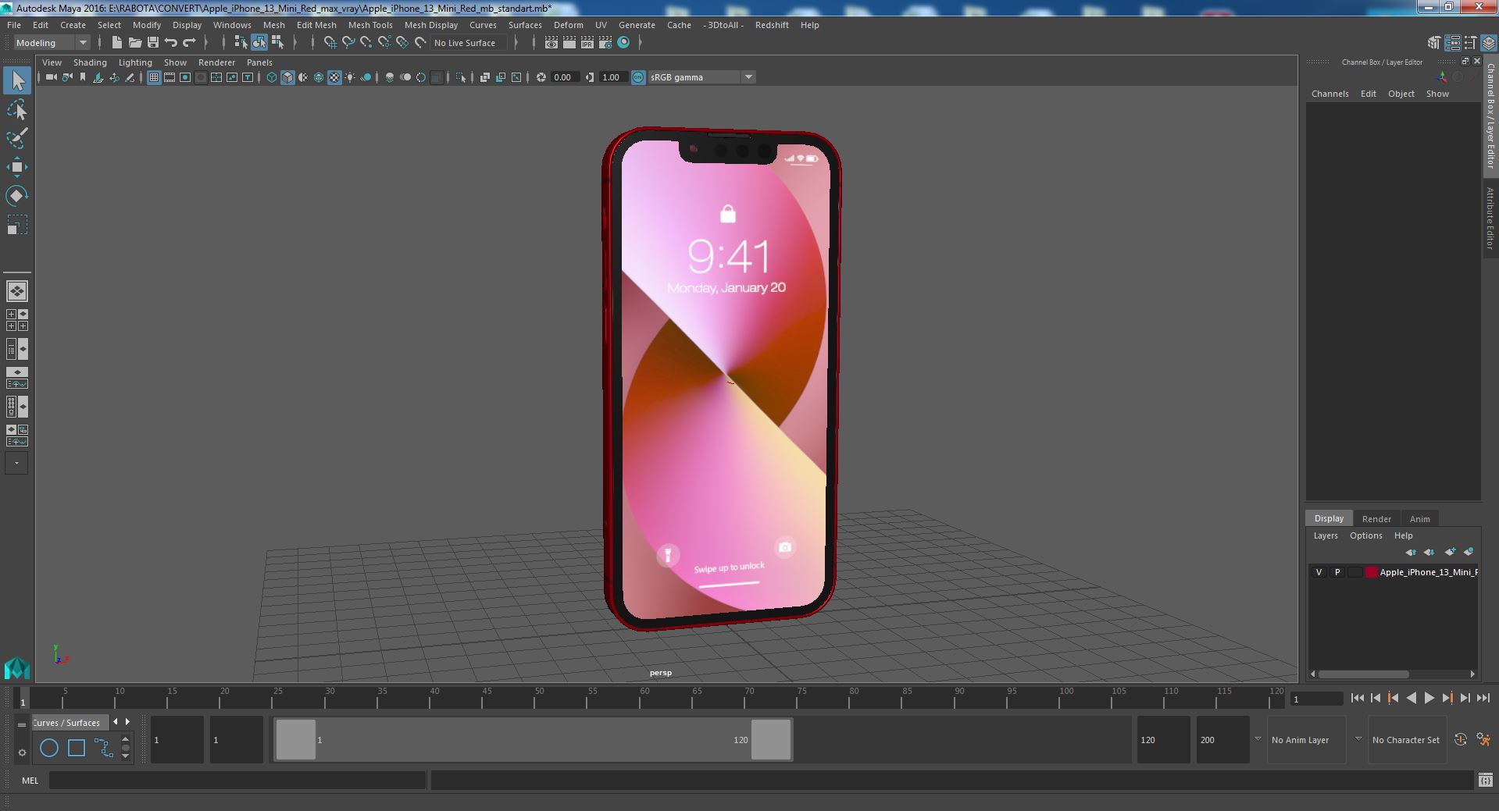Image resolution: width=1499 pixels, height=811 pixels.
Task: Toggle textured display checker icon
Action: click(334, 77)
